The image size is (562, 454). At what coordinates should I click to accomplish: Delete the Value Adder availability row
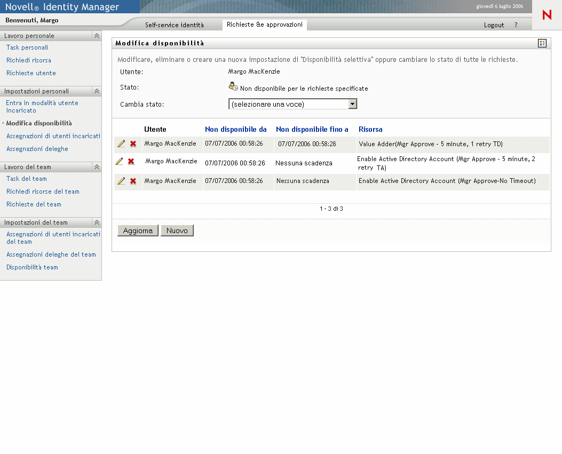133,144
